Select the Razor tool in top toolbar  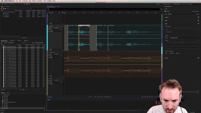click(x=27, y=4)
